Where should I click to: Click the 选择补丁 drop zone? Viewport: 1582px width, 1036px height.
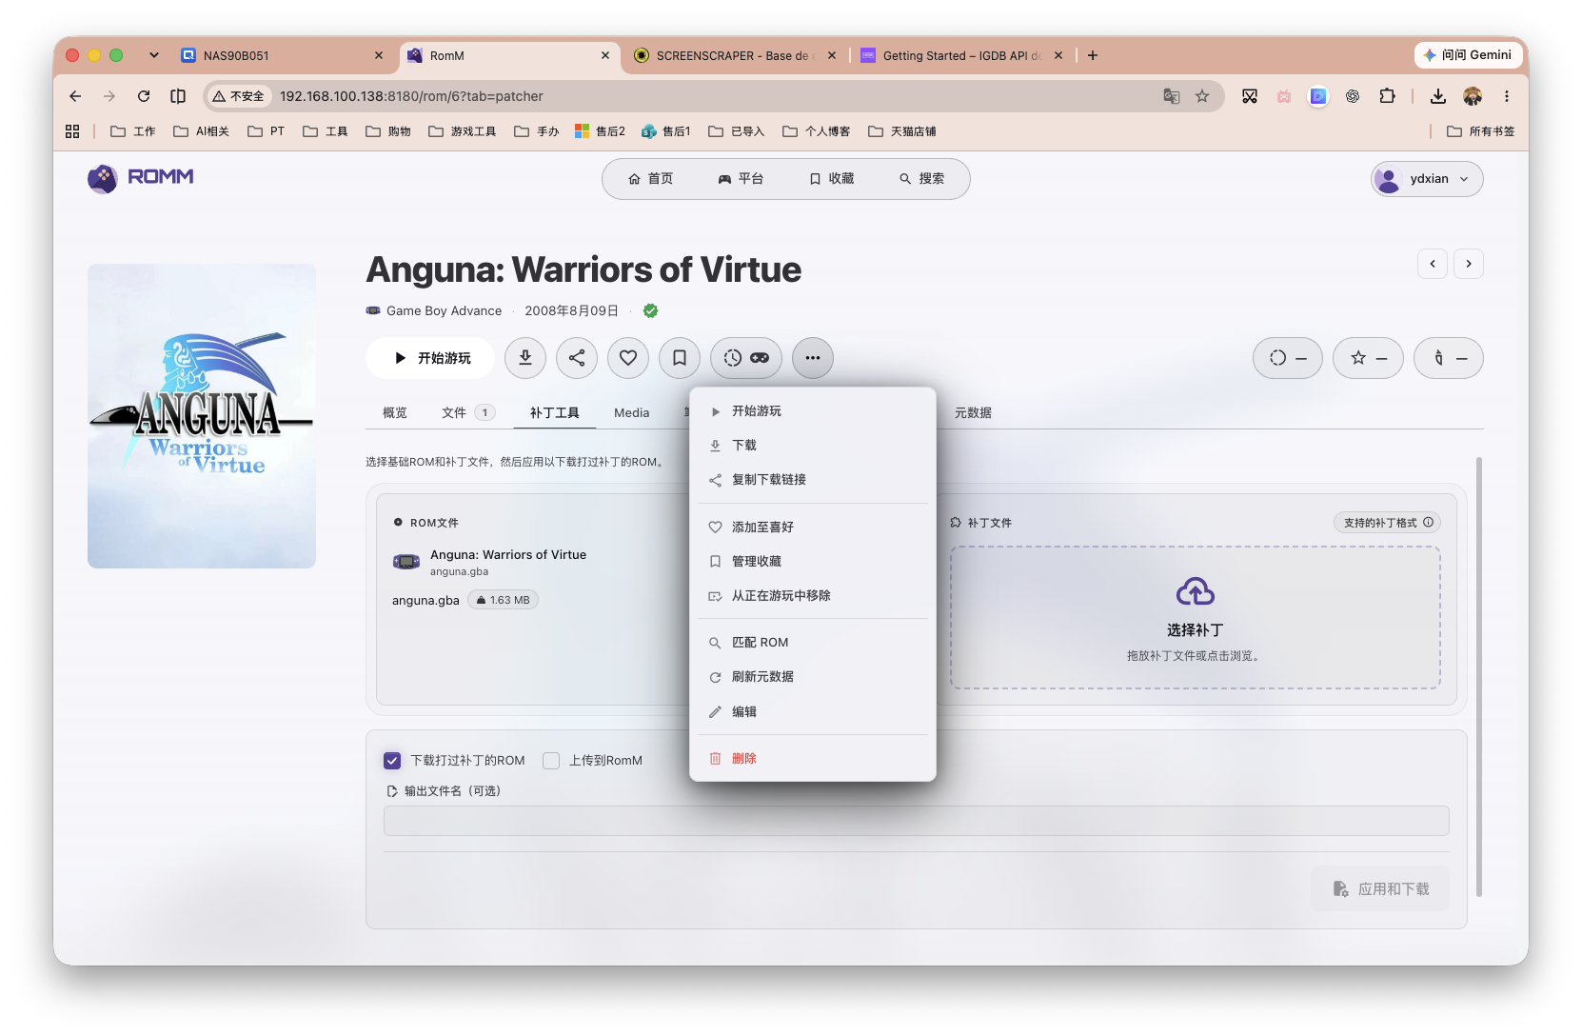(1196, 617)
